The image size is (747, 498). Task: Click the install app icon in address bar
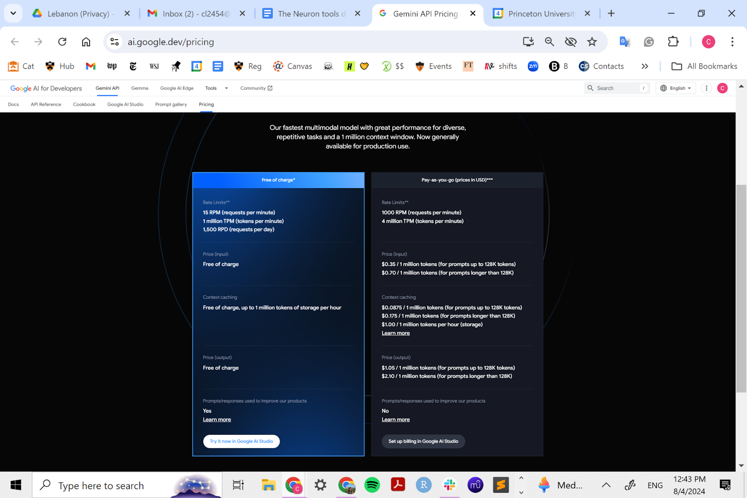tap(528, 42)
